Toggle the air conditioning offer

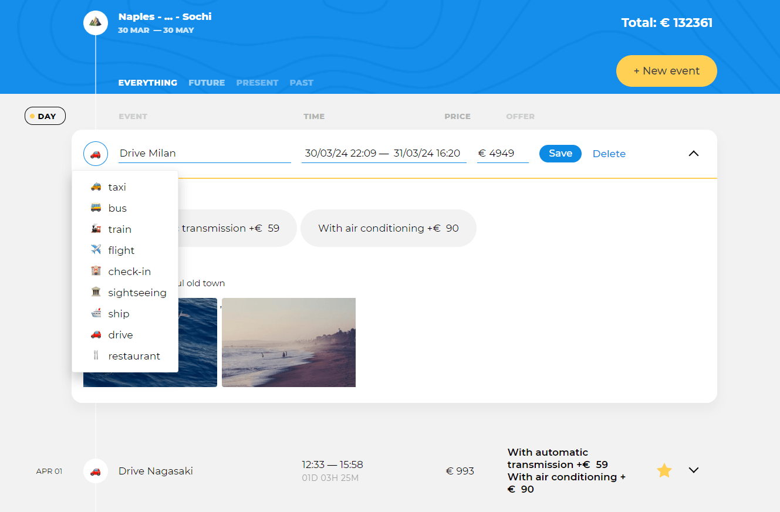pyautogui.click(x=388, y=228)
